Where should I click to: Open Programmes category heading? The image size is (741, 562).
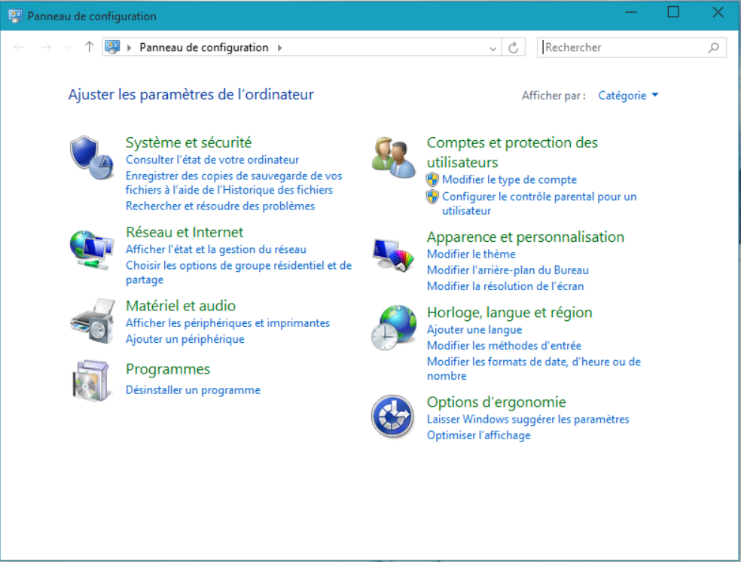[x=168, y=369]
